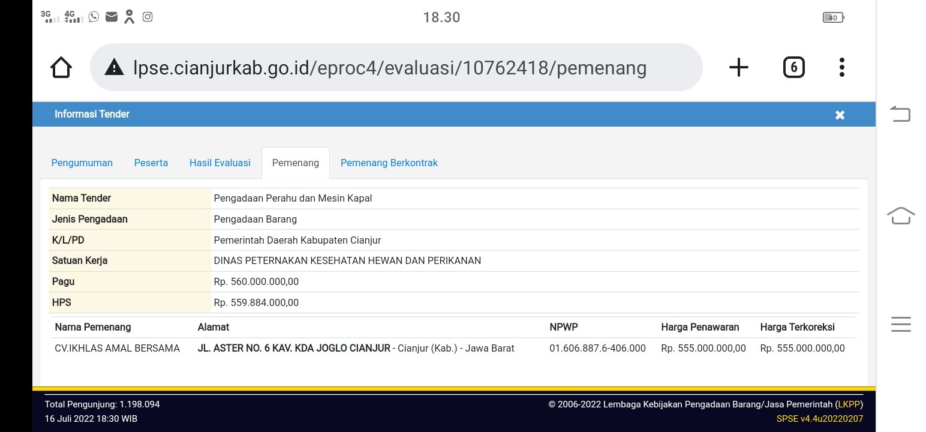Open the Pemenang Berkontrak tab
This screenshot has height=432, width=926.
[x=389, y=163]
